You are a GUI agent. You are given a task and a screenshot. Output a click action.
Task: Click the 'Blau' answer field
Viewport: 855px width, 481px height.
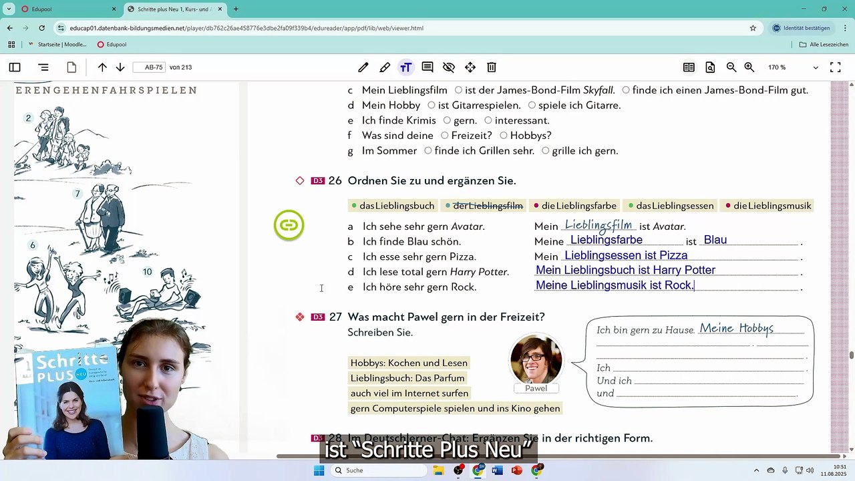pyautogui.click(x=749, y=240)
